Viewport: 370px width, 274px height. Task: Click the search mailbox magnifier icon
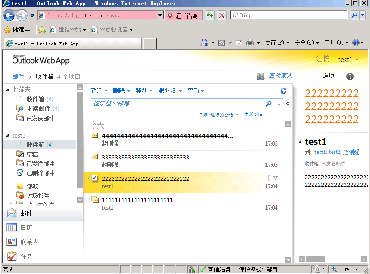[x=269, y=103]
